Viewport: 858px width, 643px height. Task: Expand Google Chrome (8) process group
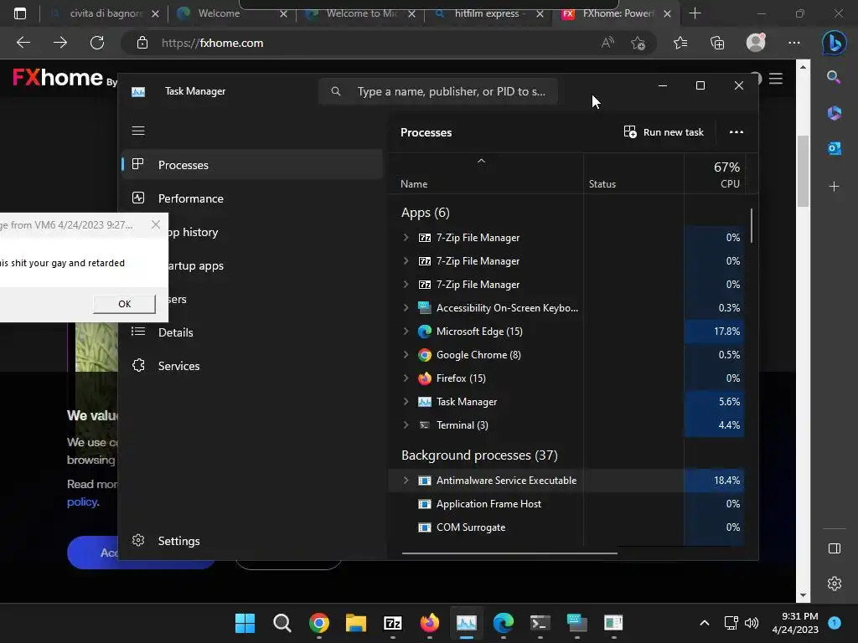pos(406,355)
